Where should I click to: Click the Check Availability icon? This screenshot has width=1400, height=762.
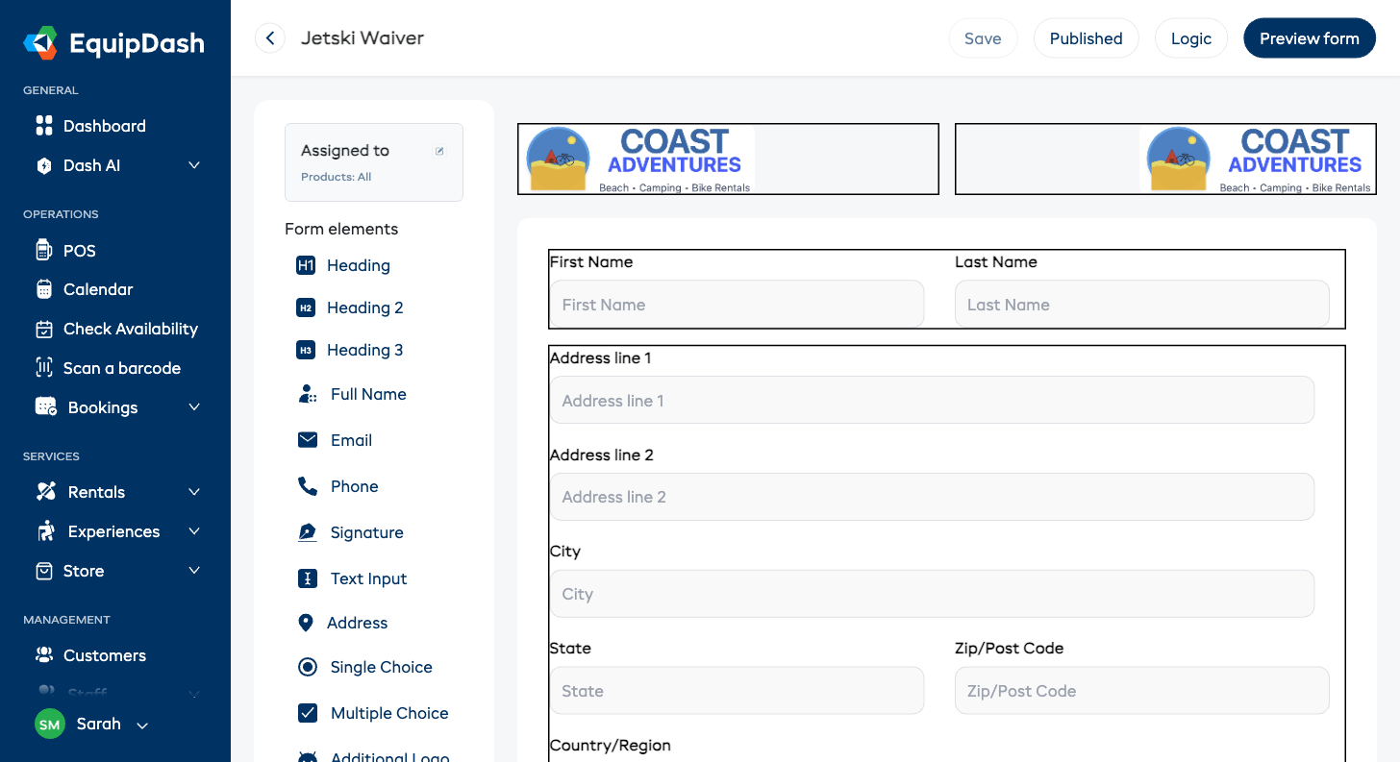click(43, 329)
